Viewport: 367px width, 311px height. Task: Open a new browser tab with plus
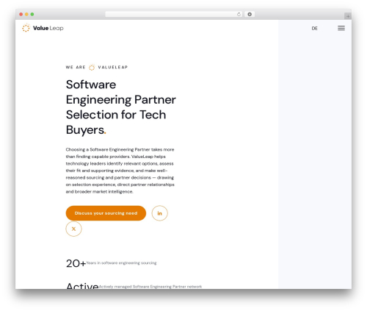tap(348, 16)
